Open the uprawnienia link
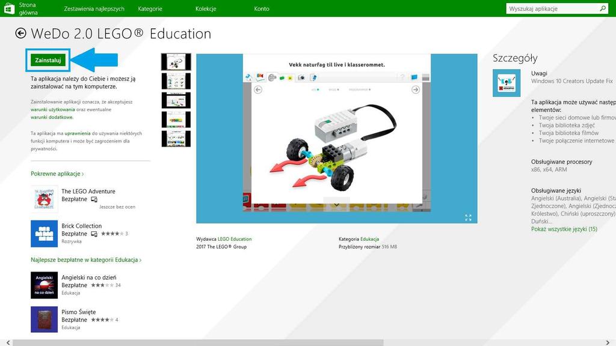The height and width of the screenshot is (346, 616). (78, 133)
